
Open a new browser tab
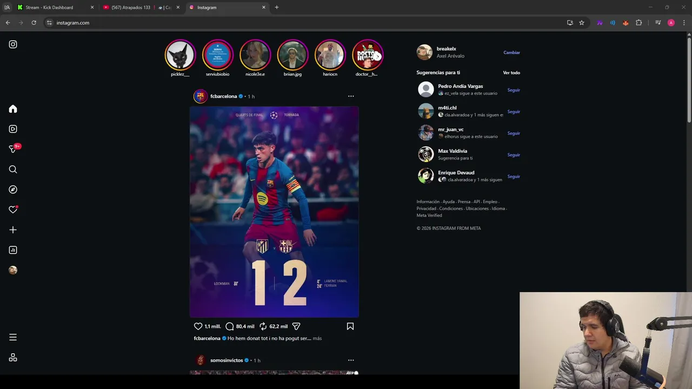(x=277, y=8)
